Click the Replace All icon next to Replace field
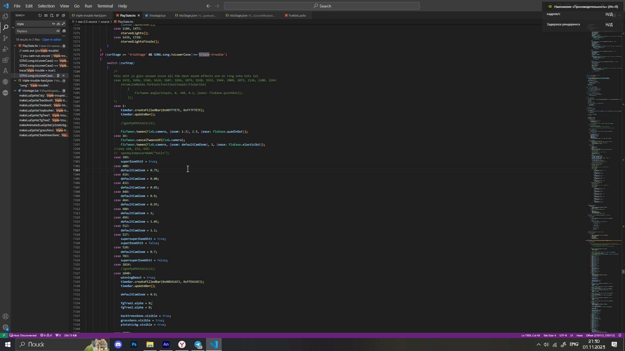The width and height of the screenshot is (625, 351). click(x=64, y=31)
